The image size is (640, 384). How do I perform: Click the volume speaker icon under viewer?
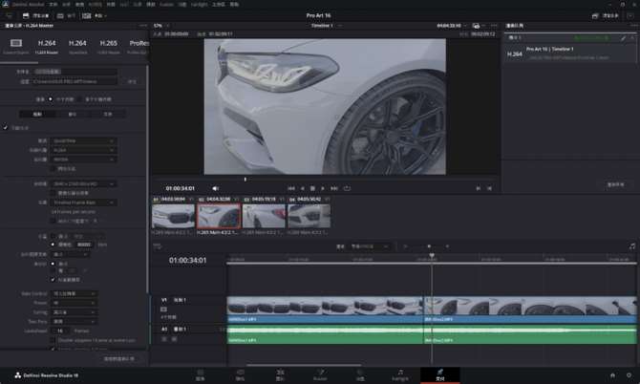214,188
